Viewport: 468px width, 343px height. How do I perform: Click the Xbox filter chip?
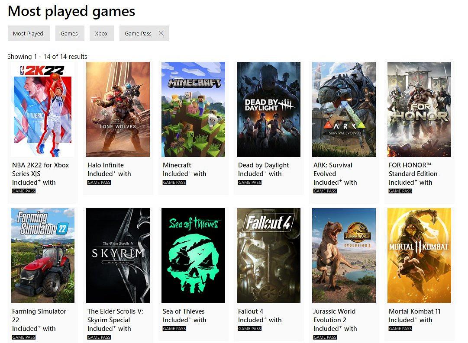[x=101, y=33]
